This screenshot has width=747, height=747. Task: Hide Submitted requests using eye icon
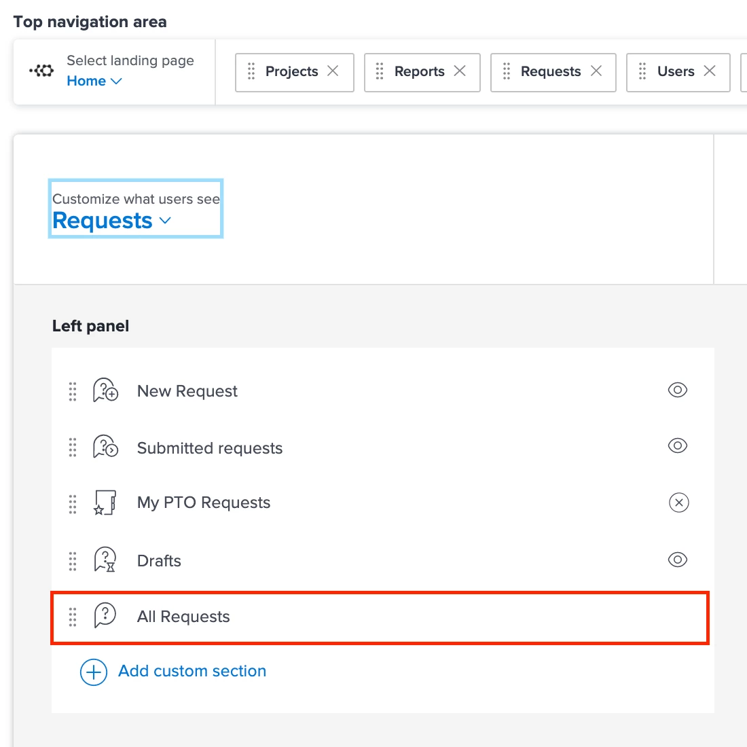click(x=678, y=445)
